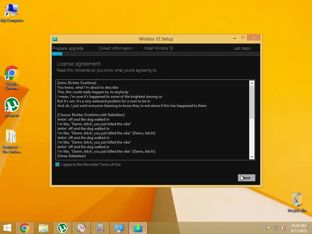312x234 pixels.
Task: Open the Recycle Bin
Action: point(297,202)
